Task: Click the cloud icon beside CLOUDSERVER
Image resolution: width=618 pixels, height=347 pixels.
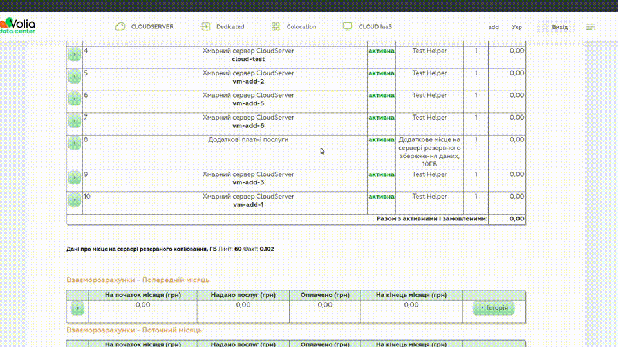Action: click(120, 27)
